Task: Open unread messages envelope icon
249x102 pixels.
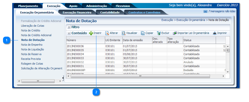Action: (x=205, y=11)
